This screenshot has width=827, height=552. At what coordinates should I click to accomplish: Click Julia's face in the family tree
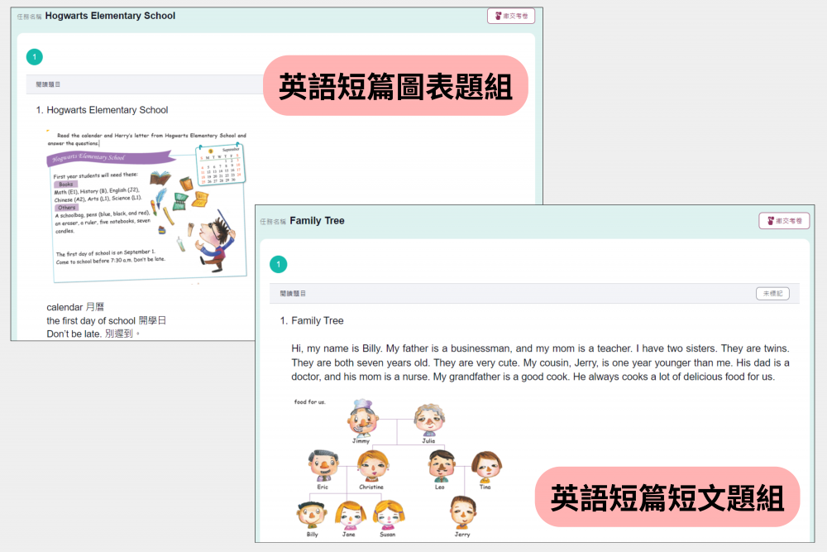[428, 420]
